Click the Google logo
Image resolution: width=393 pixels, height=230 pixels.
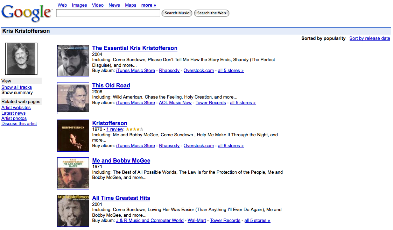(x=26, y=13)
